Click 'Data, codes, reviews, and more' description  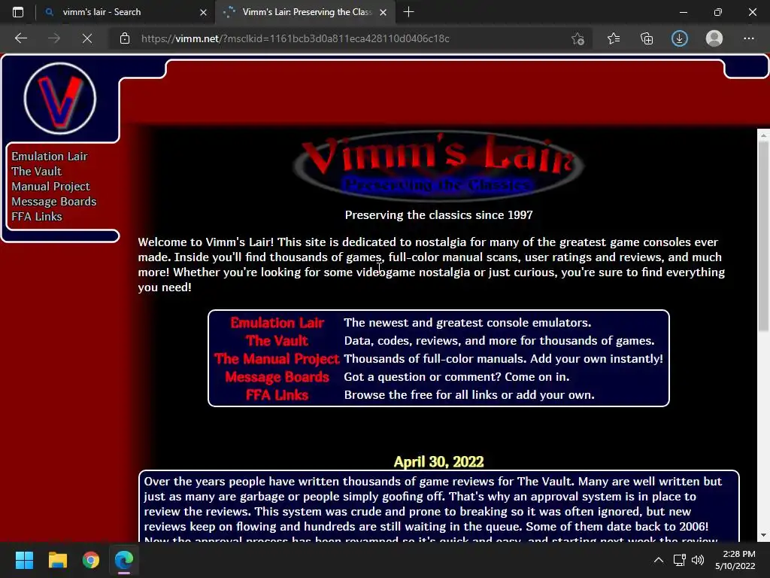[499, 341]
